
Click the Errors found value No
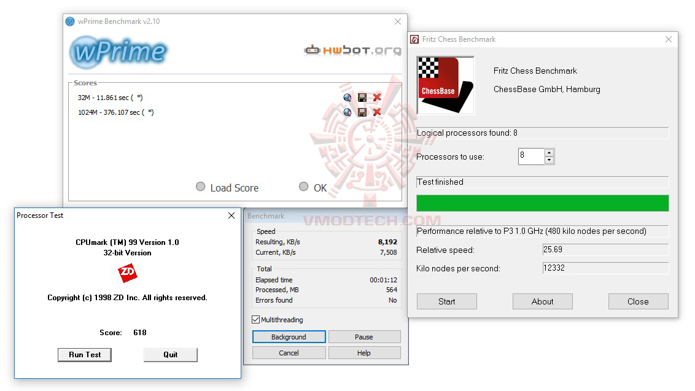[x=393, y=301]
